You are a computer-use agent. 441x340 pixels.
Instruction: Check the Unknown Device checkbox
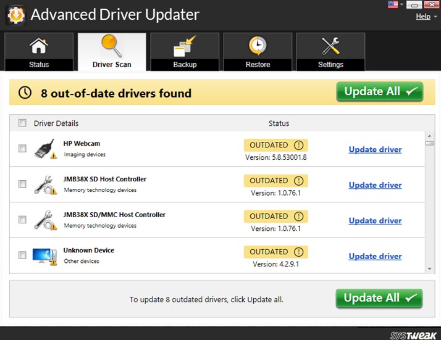pyautogui.click(x=22, y=255)
